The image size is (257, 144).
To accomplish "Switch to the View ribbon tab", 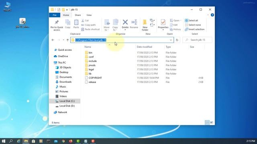I will coord(89,15).
